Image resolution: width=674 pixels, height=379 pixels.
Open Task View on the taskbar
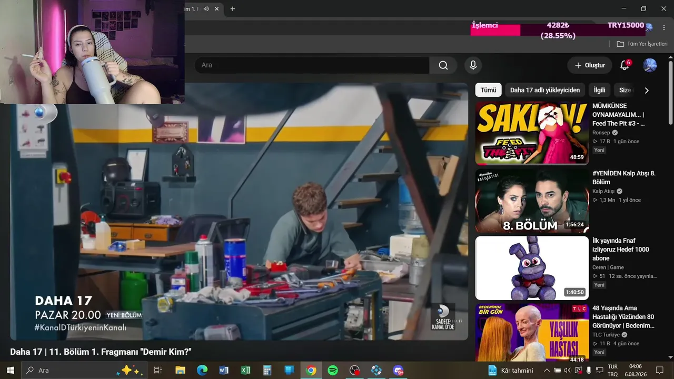pos(157,370)
